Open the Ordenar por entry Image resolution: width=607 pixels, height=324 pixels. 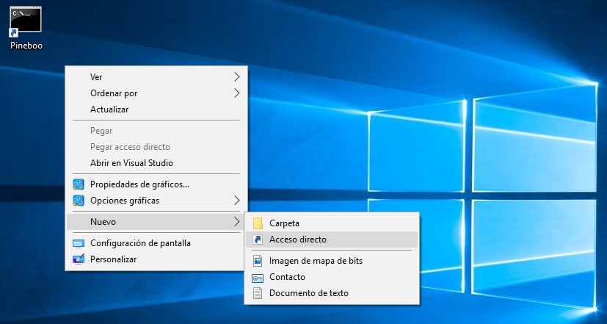156,93
